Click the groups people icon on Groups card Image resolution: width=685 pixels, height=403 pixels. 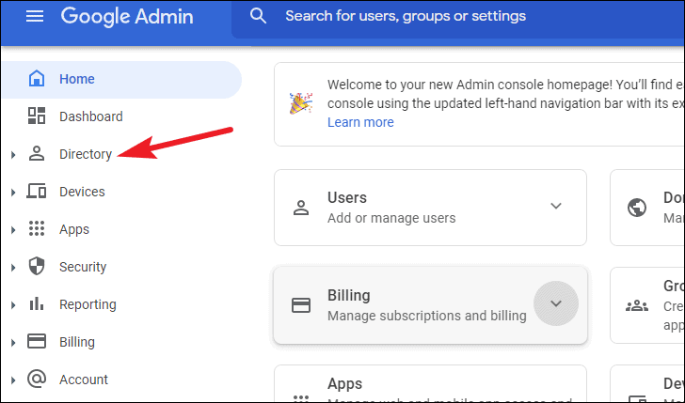(637, 305)
